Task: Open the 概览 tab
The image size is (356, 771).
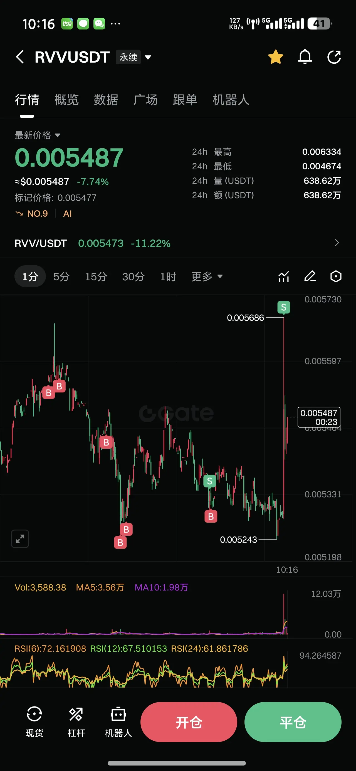Action: pyautogui.click(x=66, y=100)
